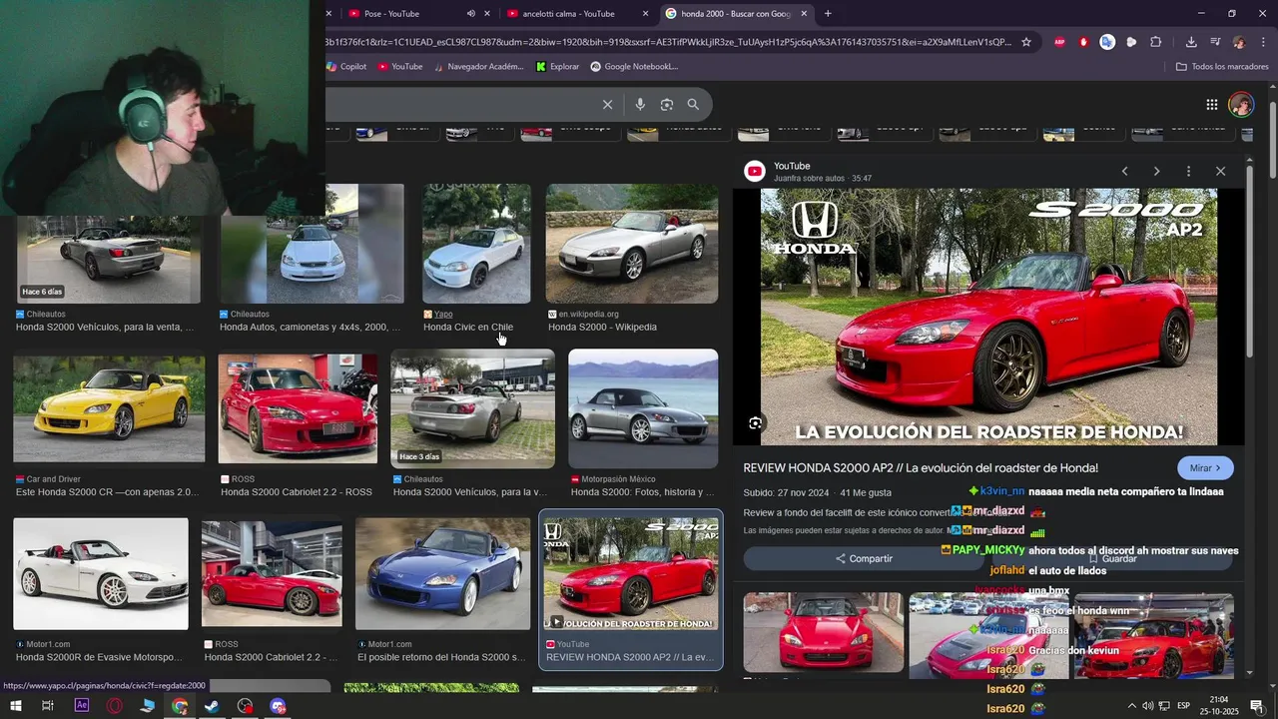
Task: Open Google Lens image search icon
Action: click(666, 104)
